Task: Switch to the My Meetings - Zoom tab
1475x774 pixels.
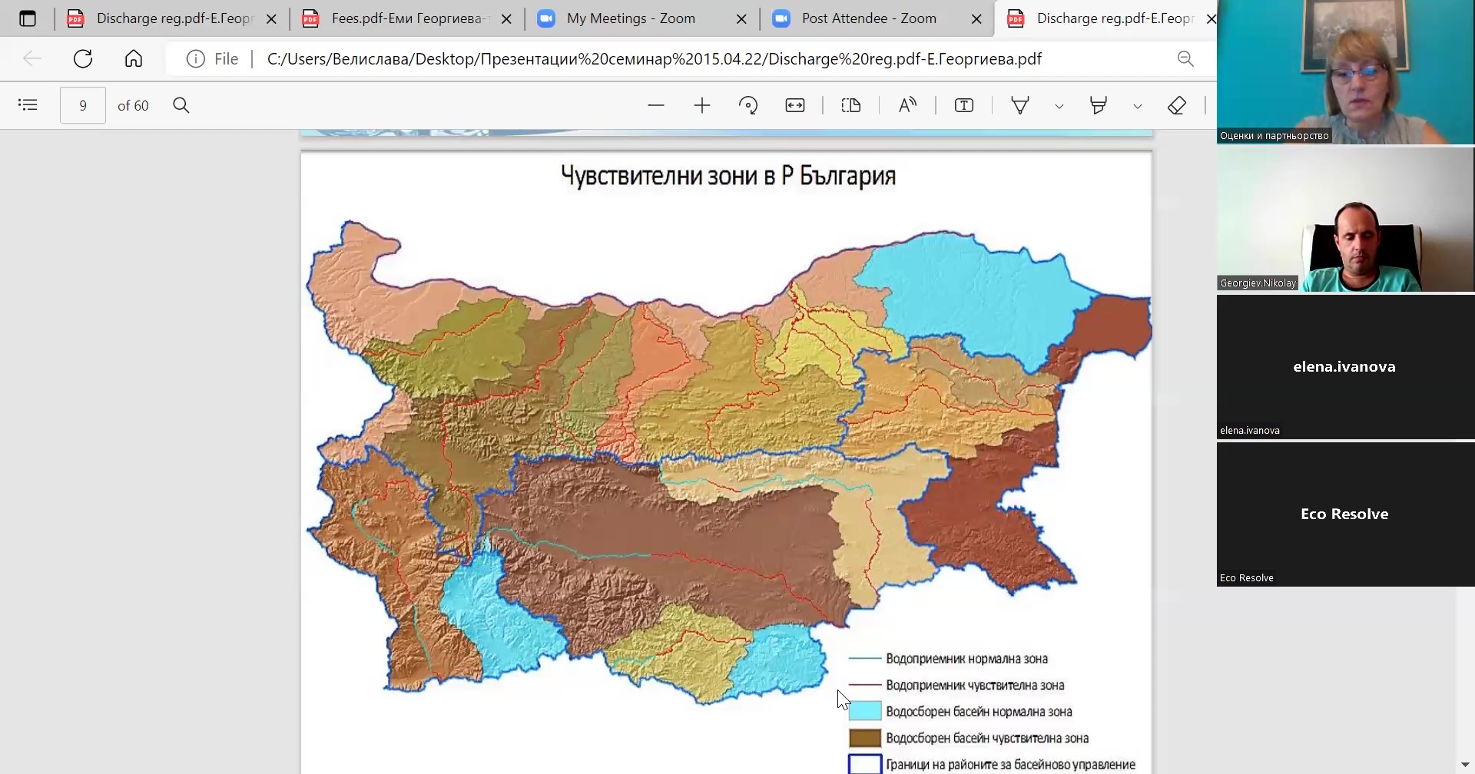Action: pos(630,18)
